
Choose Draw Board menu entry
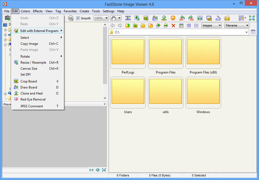coord(38,87)
